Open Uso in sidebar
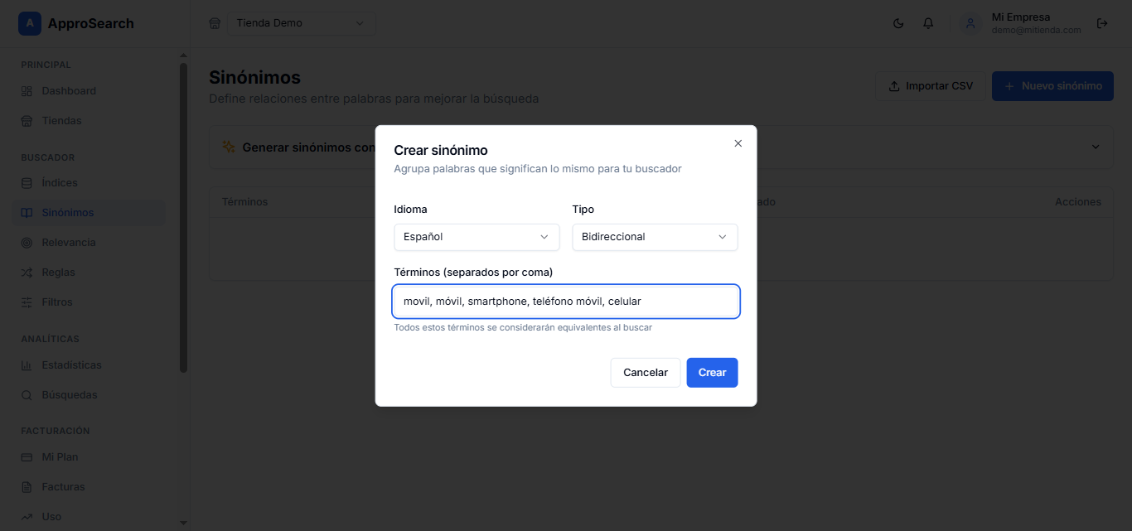The width and height of the screenshot is (1132, 531). point(89,517)
